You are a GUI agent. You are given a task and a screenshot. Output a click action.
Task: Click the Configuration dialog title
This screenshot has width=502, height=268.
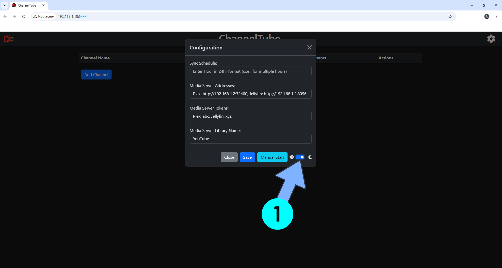pyautogui.click(x=206, y=48)
